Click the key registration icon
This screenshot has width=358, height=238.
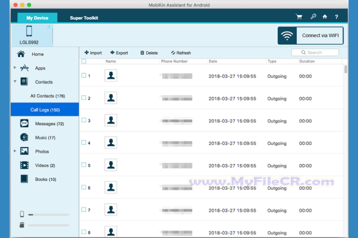pos(313,16)
